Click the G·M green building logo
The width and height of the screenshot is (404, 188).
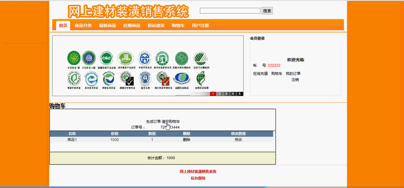click(162, 58)
